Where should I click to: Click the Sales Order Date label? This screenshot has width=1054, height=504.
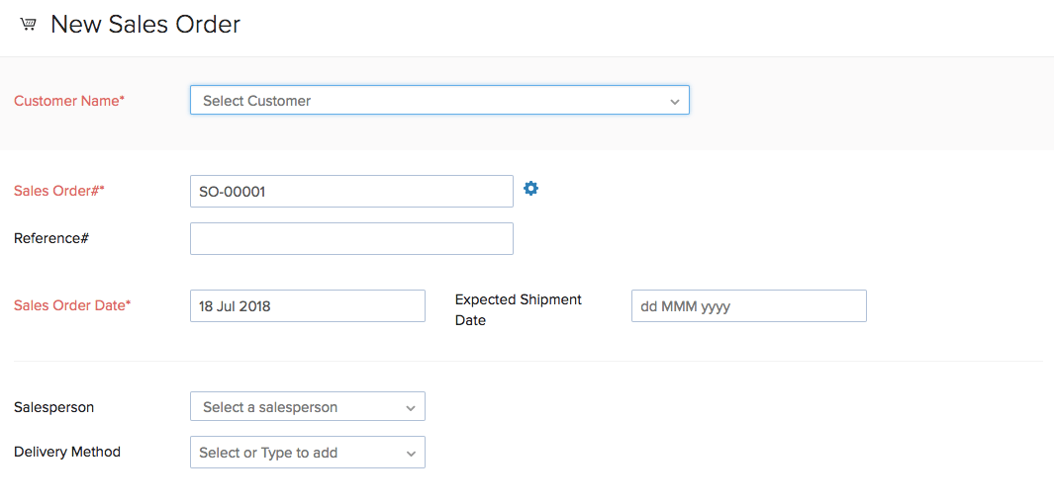[72, 305]
